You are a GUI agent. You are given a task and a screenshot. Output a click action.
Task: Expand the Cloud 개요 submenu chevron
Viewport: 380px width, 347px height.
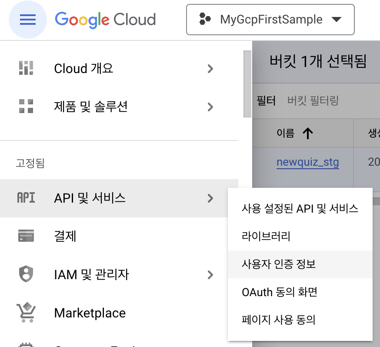point(210,69)
